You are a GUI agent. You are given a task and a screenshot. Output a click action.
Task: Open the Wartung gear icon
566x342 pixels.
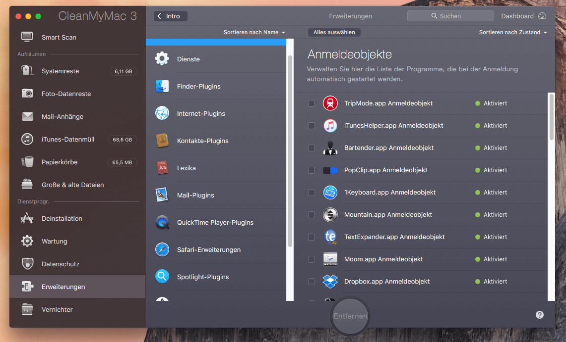point(27,241)
